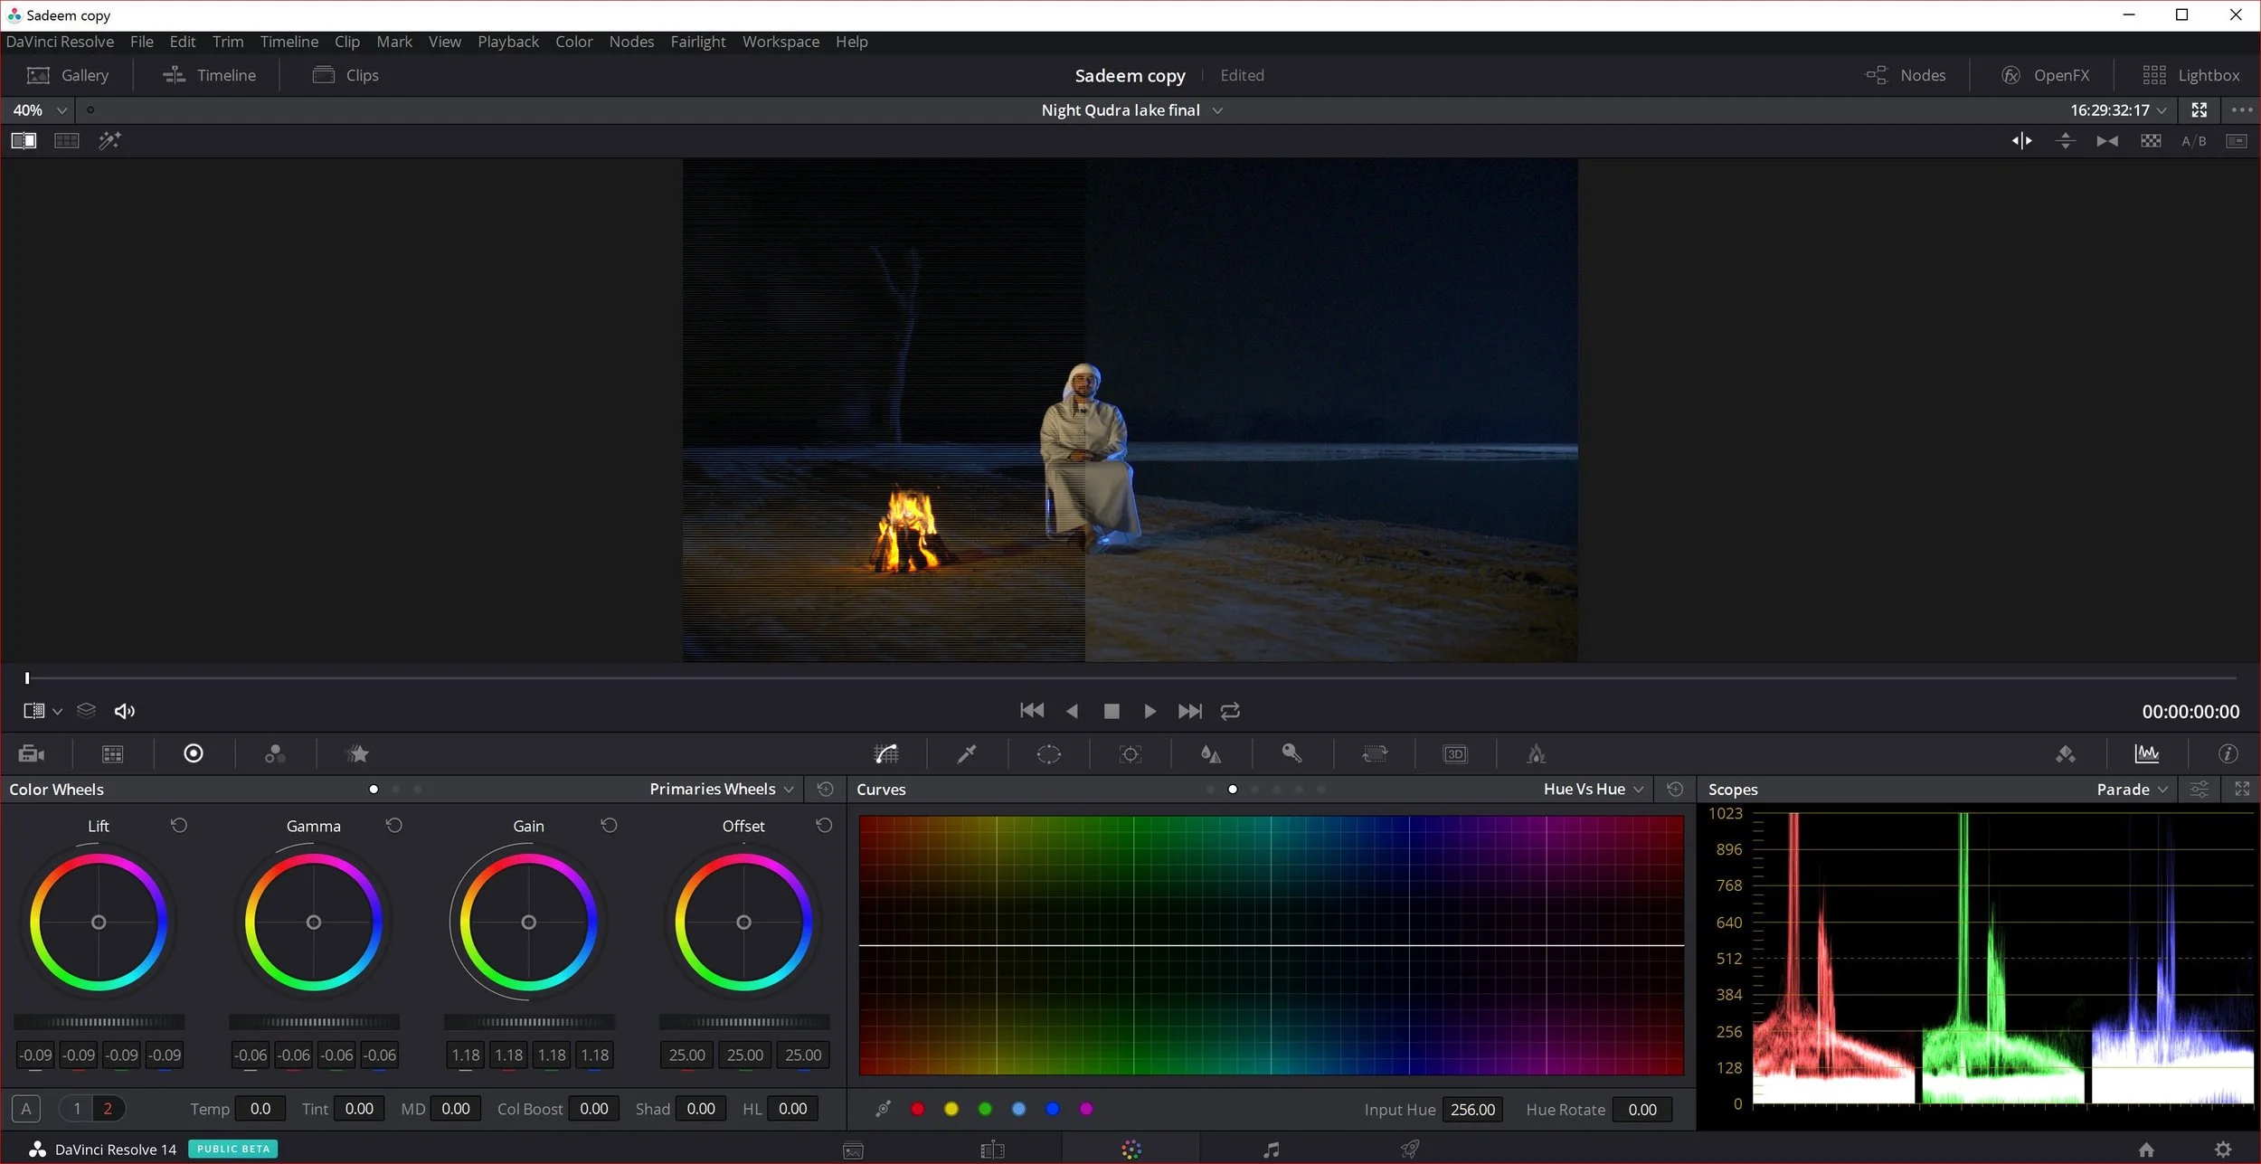This screenshot has height=1164, width=2261.
Task: Switch to the Nodes panel
Action: [1906, 75]
